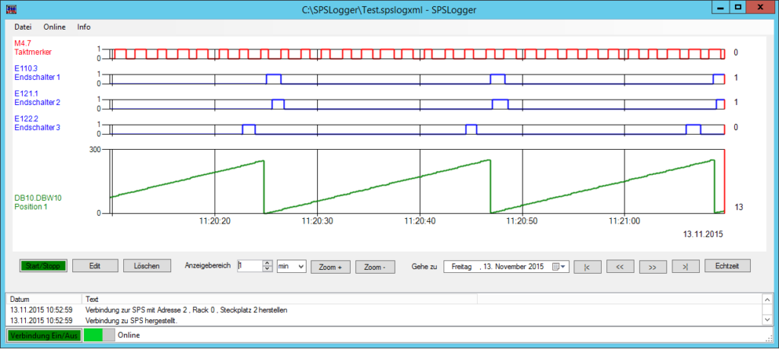Click the 11:20:40 time axis label

click(x=420, y=223)
